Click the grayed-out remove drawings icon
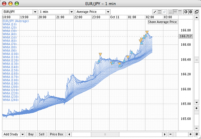Screen dimensions: 201x139 [x=164, y=12]
